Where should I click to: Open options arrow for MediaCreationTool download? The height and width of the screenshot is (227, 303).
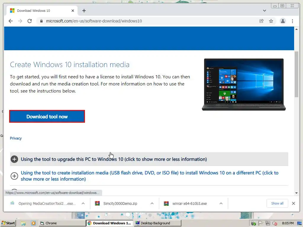tap(83, 203)
